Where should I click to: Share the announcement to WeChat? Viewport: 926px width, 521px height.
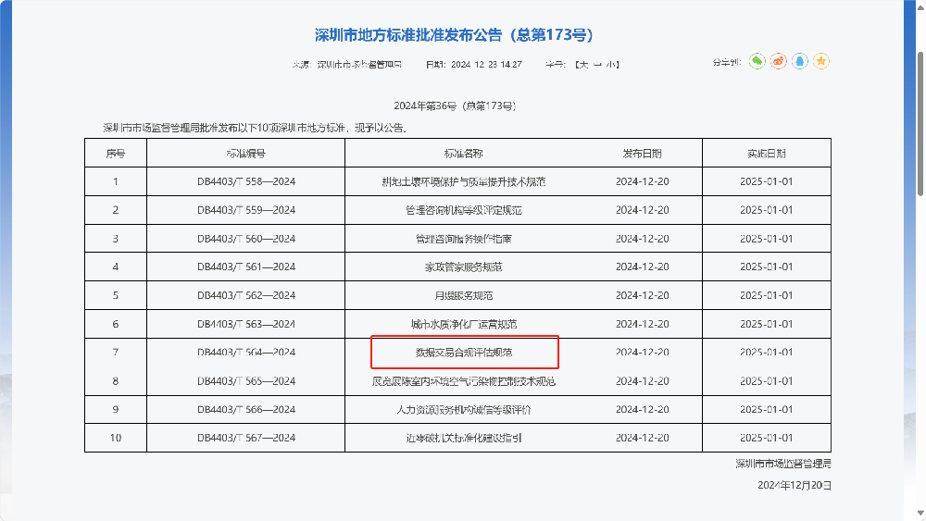pyautogui.click(x=757, y=62)
